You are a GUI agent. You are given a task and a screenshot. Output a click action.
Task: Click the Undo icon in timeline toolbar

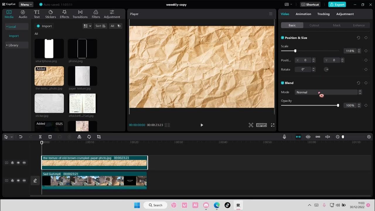pyautogui.click(x=21, y=137)
